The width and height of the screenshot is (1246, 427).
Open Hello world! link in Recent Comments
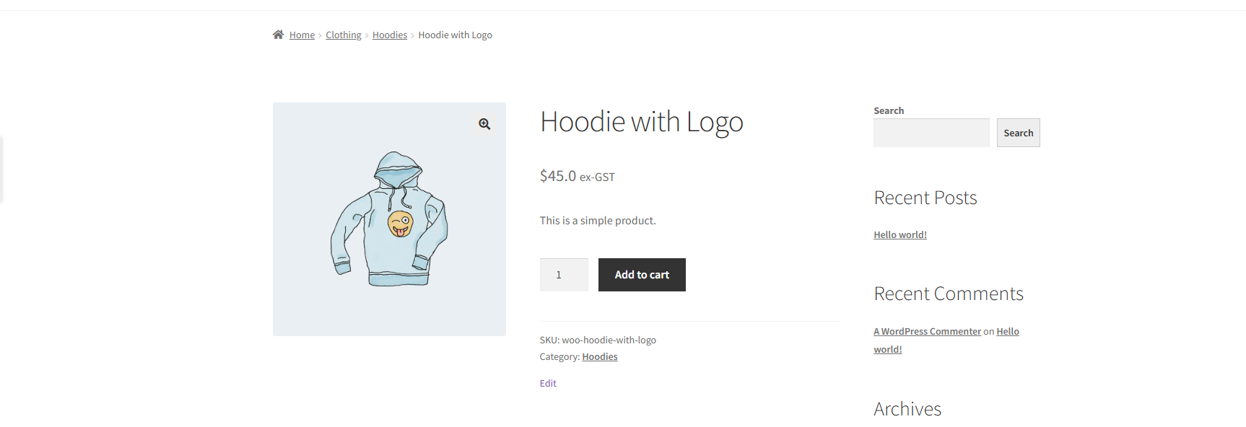coord(1008,332)
